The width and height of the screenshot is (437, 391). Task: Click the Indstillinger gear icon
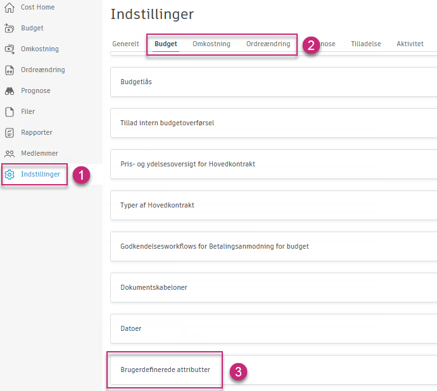coord(9,174)
